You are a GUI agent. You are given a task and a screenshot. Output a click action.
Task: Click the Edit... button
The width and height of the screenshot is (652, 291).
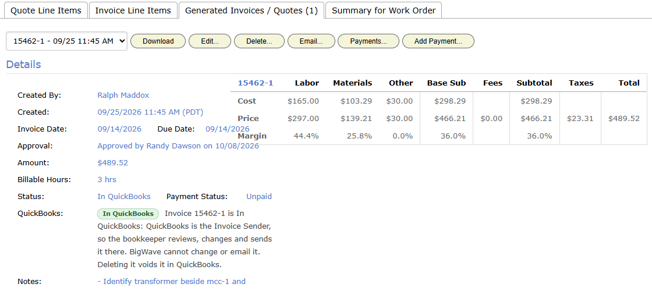point(210,41)
